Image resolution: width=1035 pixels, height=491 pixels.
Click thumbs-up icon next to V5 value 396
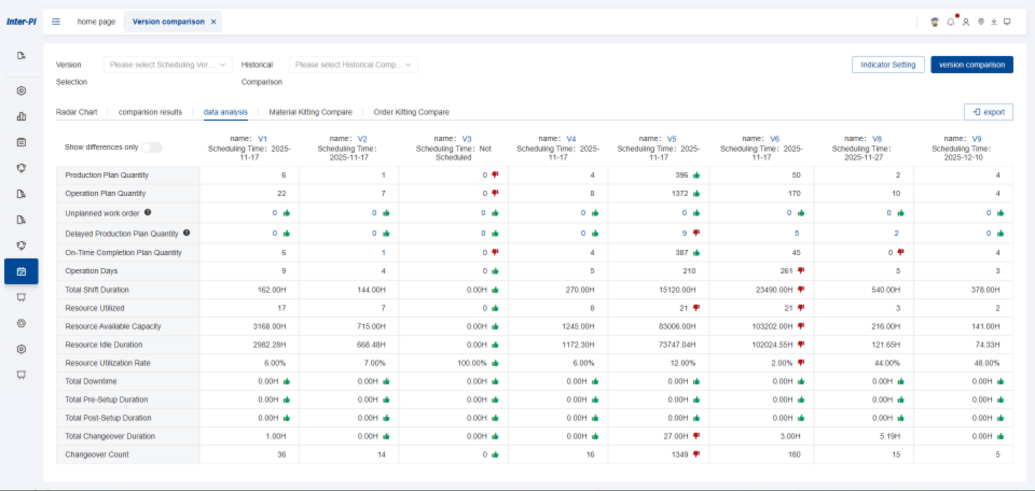pyautogui.click(x=696, y=175)
